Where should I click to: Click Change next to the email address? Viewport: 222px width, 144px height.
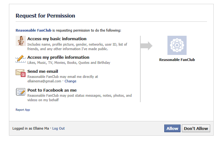click(70, 81)
